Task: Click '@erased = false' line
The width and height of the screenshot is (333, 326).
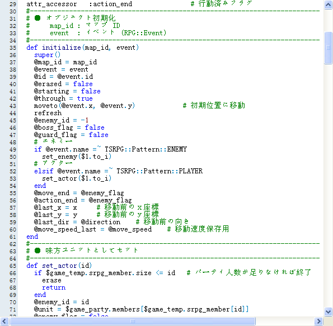Action: coord(63,84)
